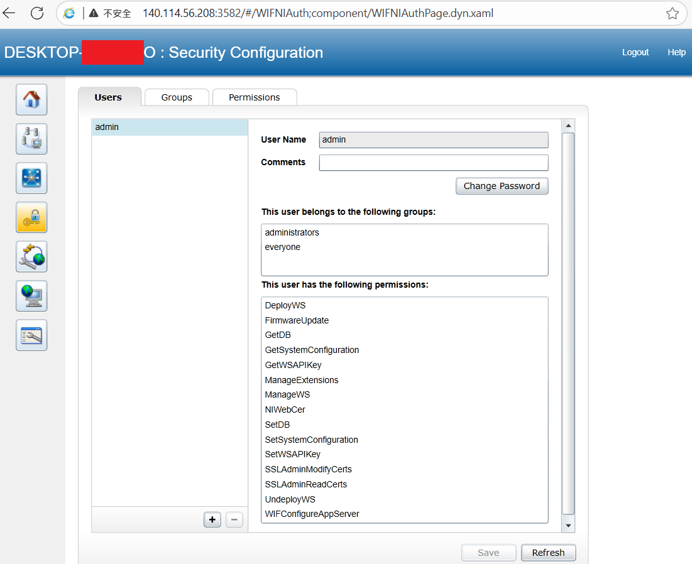Select the Users tab
Screen dimensions: 692x564
pyautogui.click(x=108, y=97)
